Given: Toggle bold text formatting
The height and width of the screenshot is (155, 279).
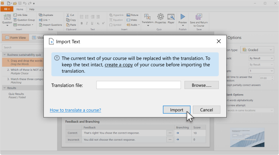Looking at the screenshot, I should click(82, 23).
